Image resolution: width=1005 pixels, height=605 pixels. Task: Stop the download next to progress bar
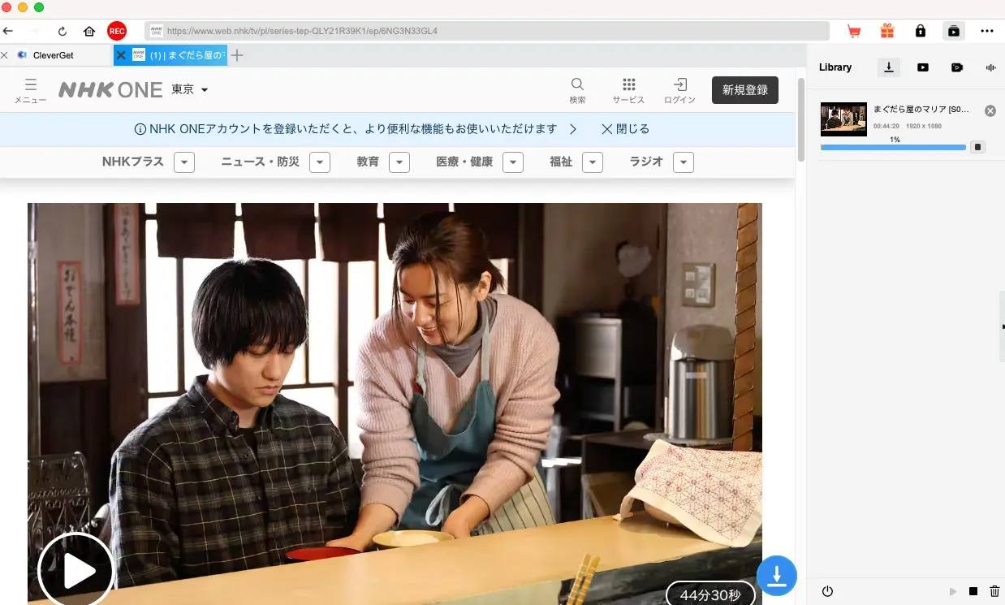978,147
